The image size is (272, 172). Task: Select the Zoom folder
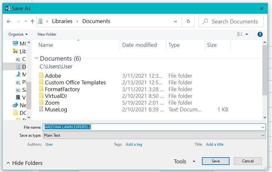(x=49, y=103)
